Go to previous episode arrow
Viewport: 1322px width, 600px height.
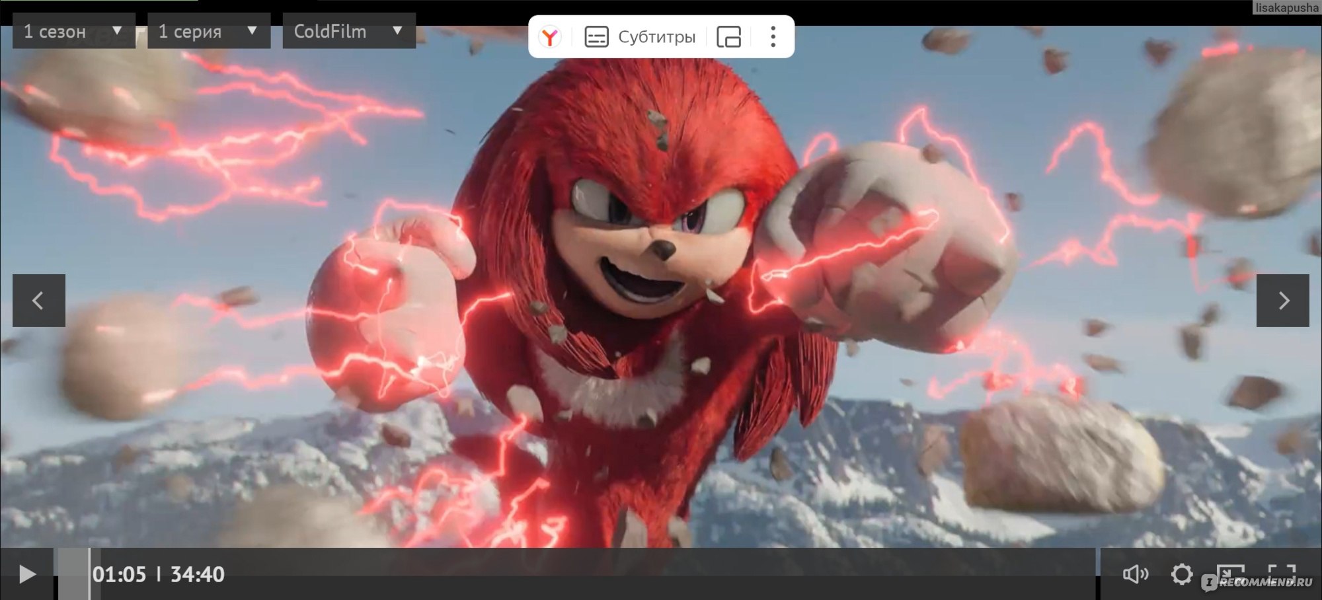pos(39,301)
